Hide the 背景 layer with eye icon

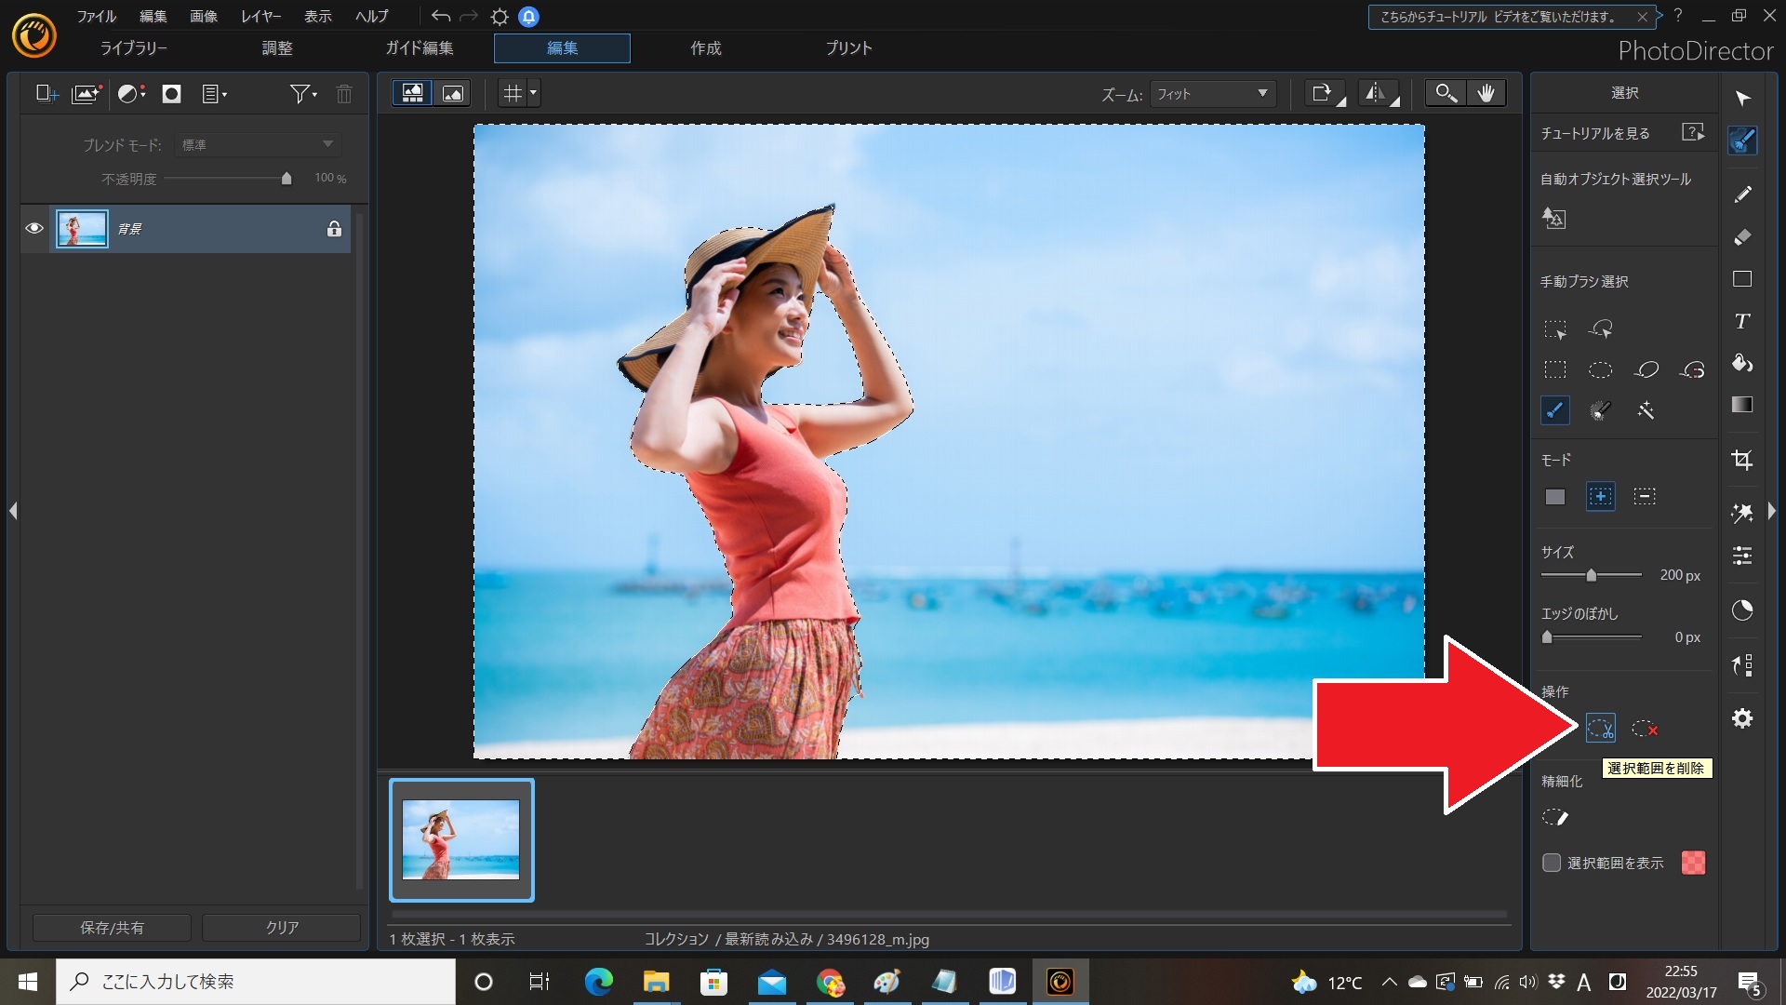click(x=34, y=229)
